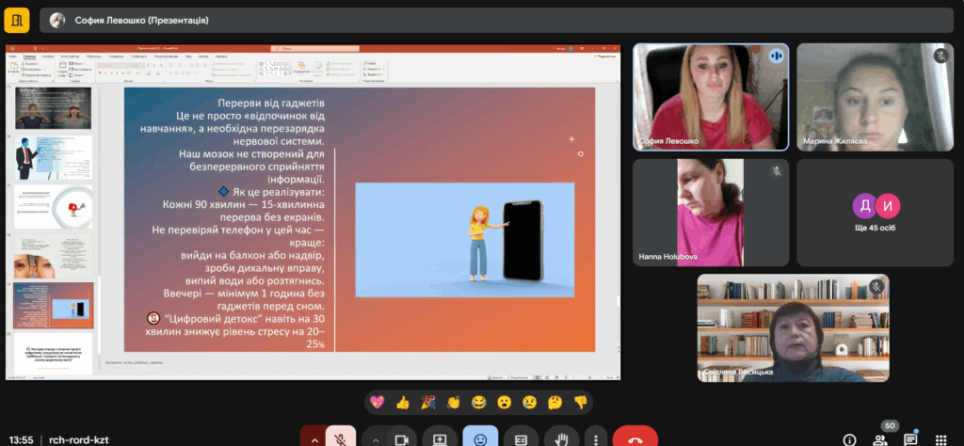964x446 pixels.
Task: Show the people list icon
Action: (880, 439)
